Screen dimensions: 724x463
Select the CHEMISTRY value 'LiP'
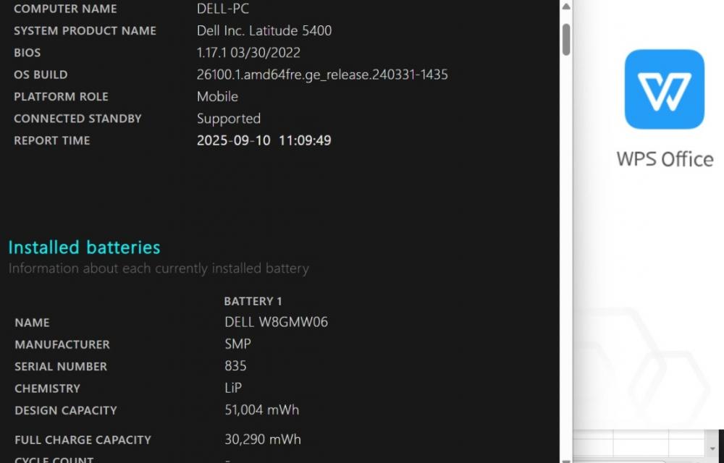pyautogui.click(x=233, y=388)
